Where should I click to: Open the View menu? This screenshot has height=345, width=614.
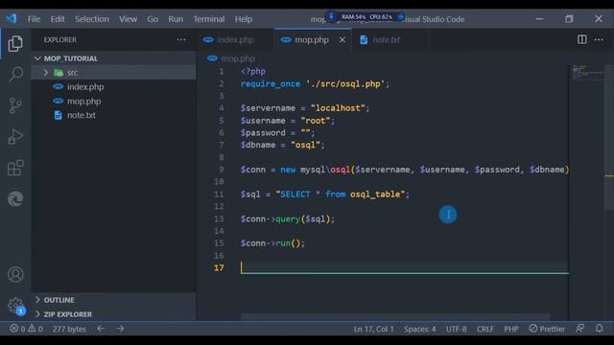(128, 19)
